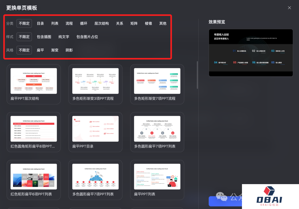
Task: Choose 包含图片占位 style option
Action: [87, 37]
